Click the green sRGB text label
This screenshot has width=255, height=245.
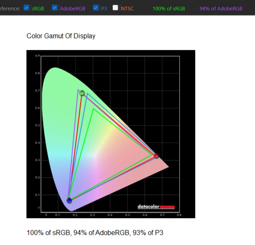pyautogui.click(x=38, y=8)
